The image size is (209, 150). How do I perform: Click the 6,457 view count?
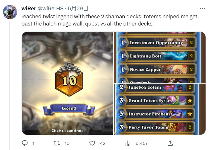tap(142, 143)
